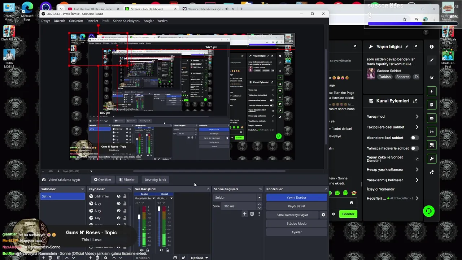
Task: Open Ayarlar in Kontroller panel
Action: (296, 232)
